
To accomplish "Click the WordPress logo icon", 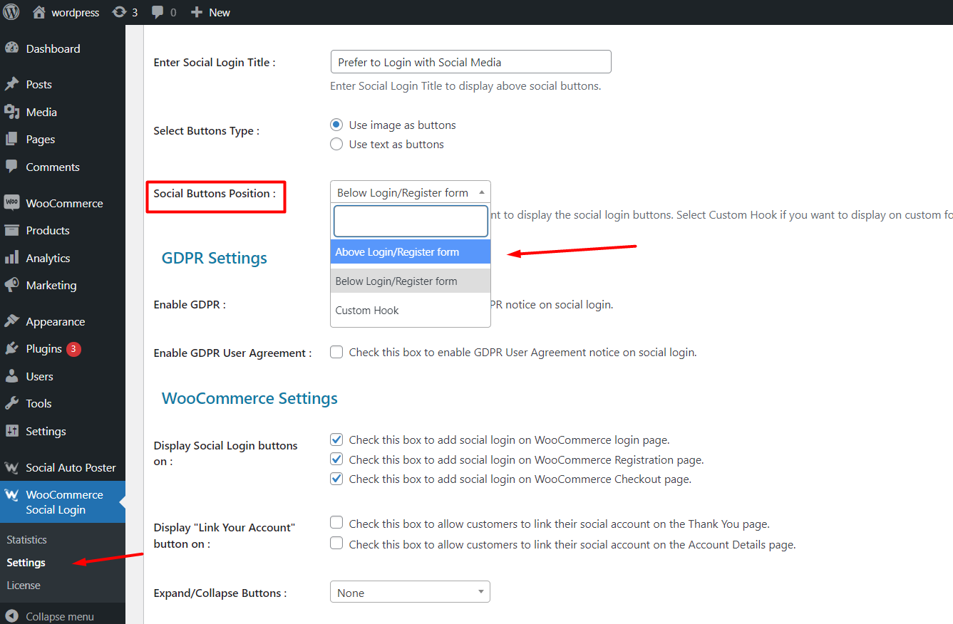I will coord(11,12).
